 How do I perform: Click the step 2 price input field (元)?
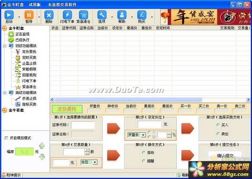pos(149,125)
